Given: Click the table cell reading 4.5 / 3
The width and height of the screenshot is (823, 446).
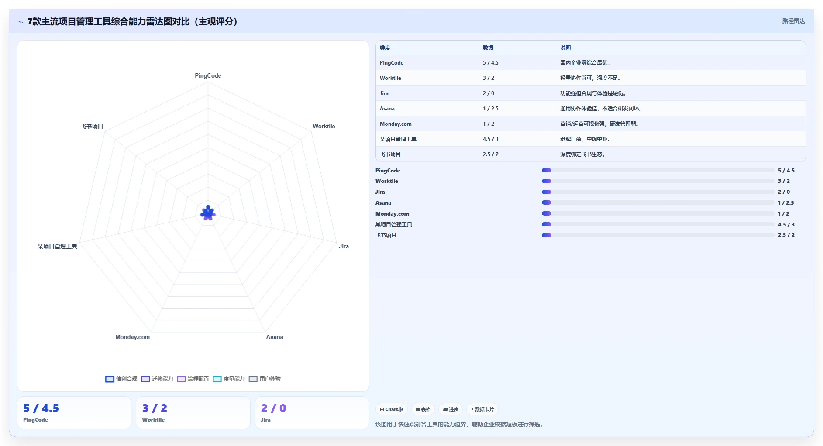Looking at the screenshot, I should [491, 139].
